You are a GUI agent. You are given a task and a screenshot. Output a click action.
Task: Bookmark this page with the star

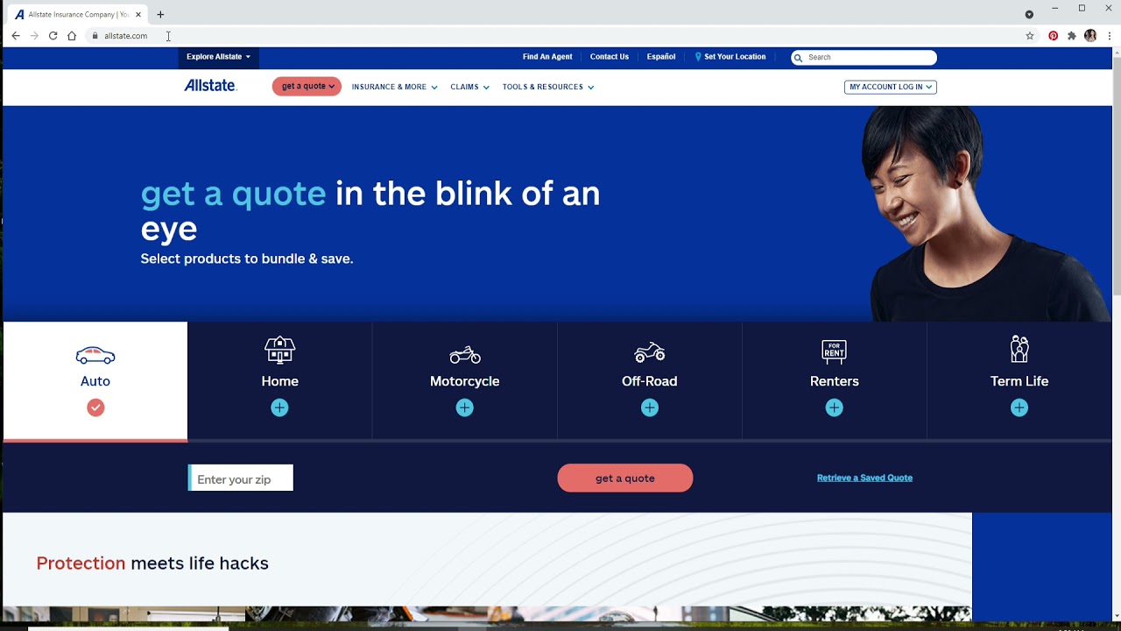pyautogui.click(x=1030, y=36)
